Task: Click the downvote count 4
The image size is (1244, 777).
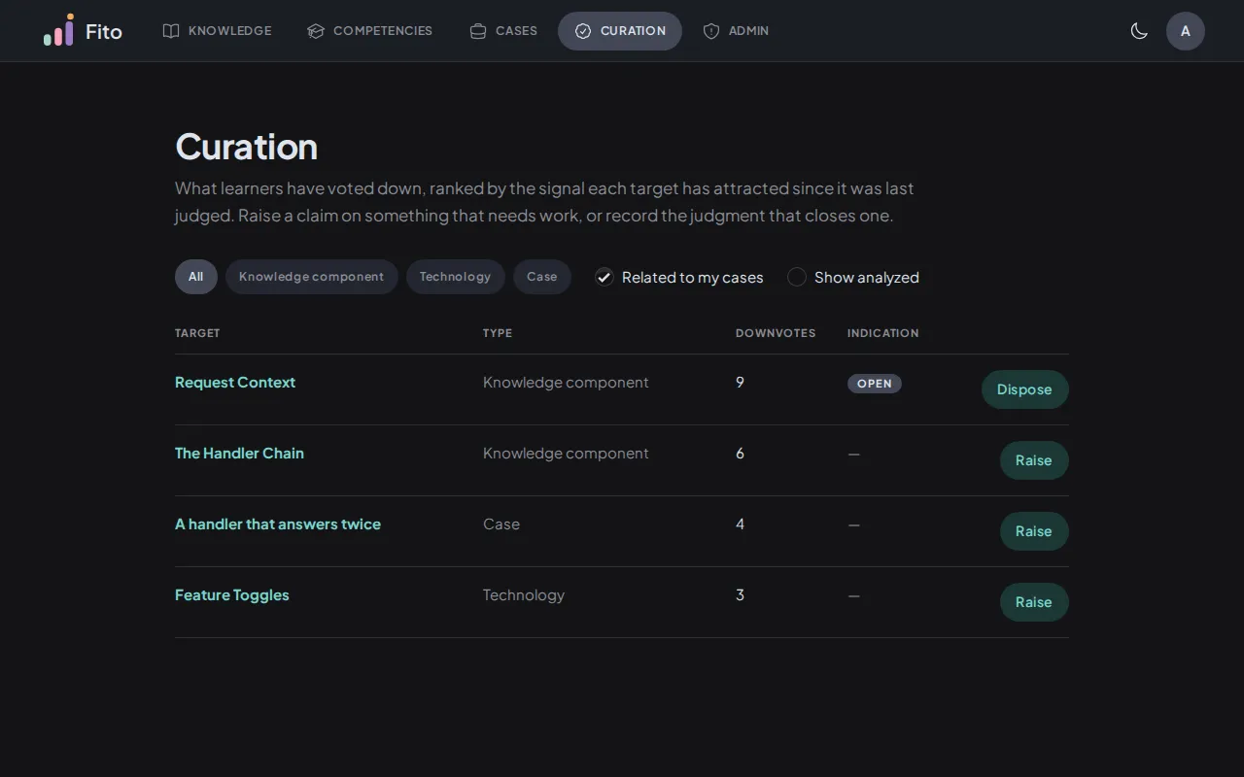Action: tap(740, 524)
